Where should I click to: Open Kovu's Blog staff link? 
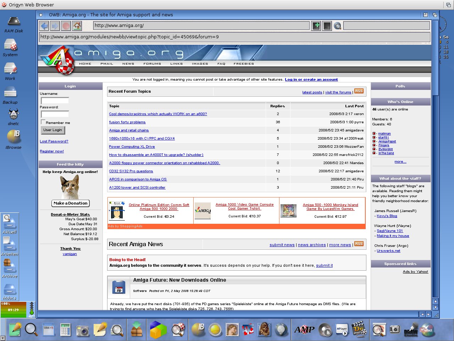tap(387, 216)
